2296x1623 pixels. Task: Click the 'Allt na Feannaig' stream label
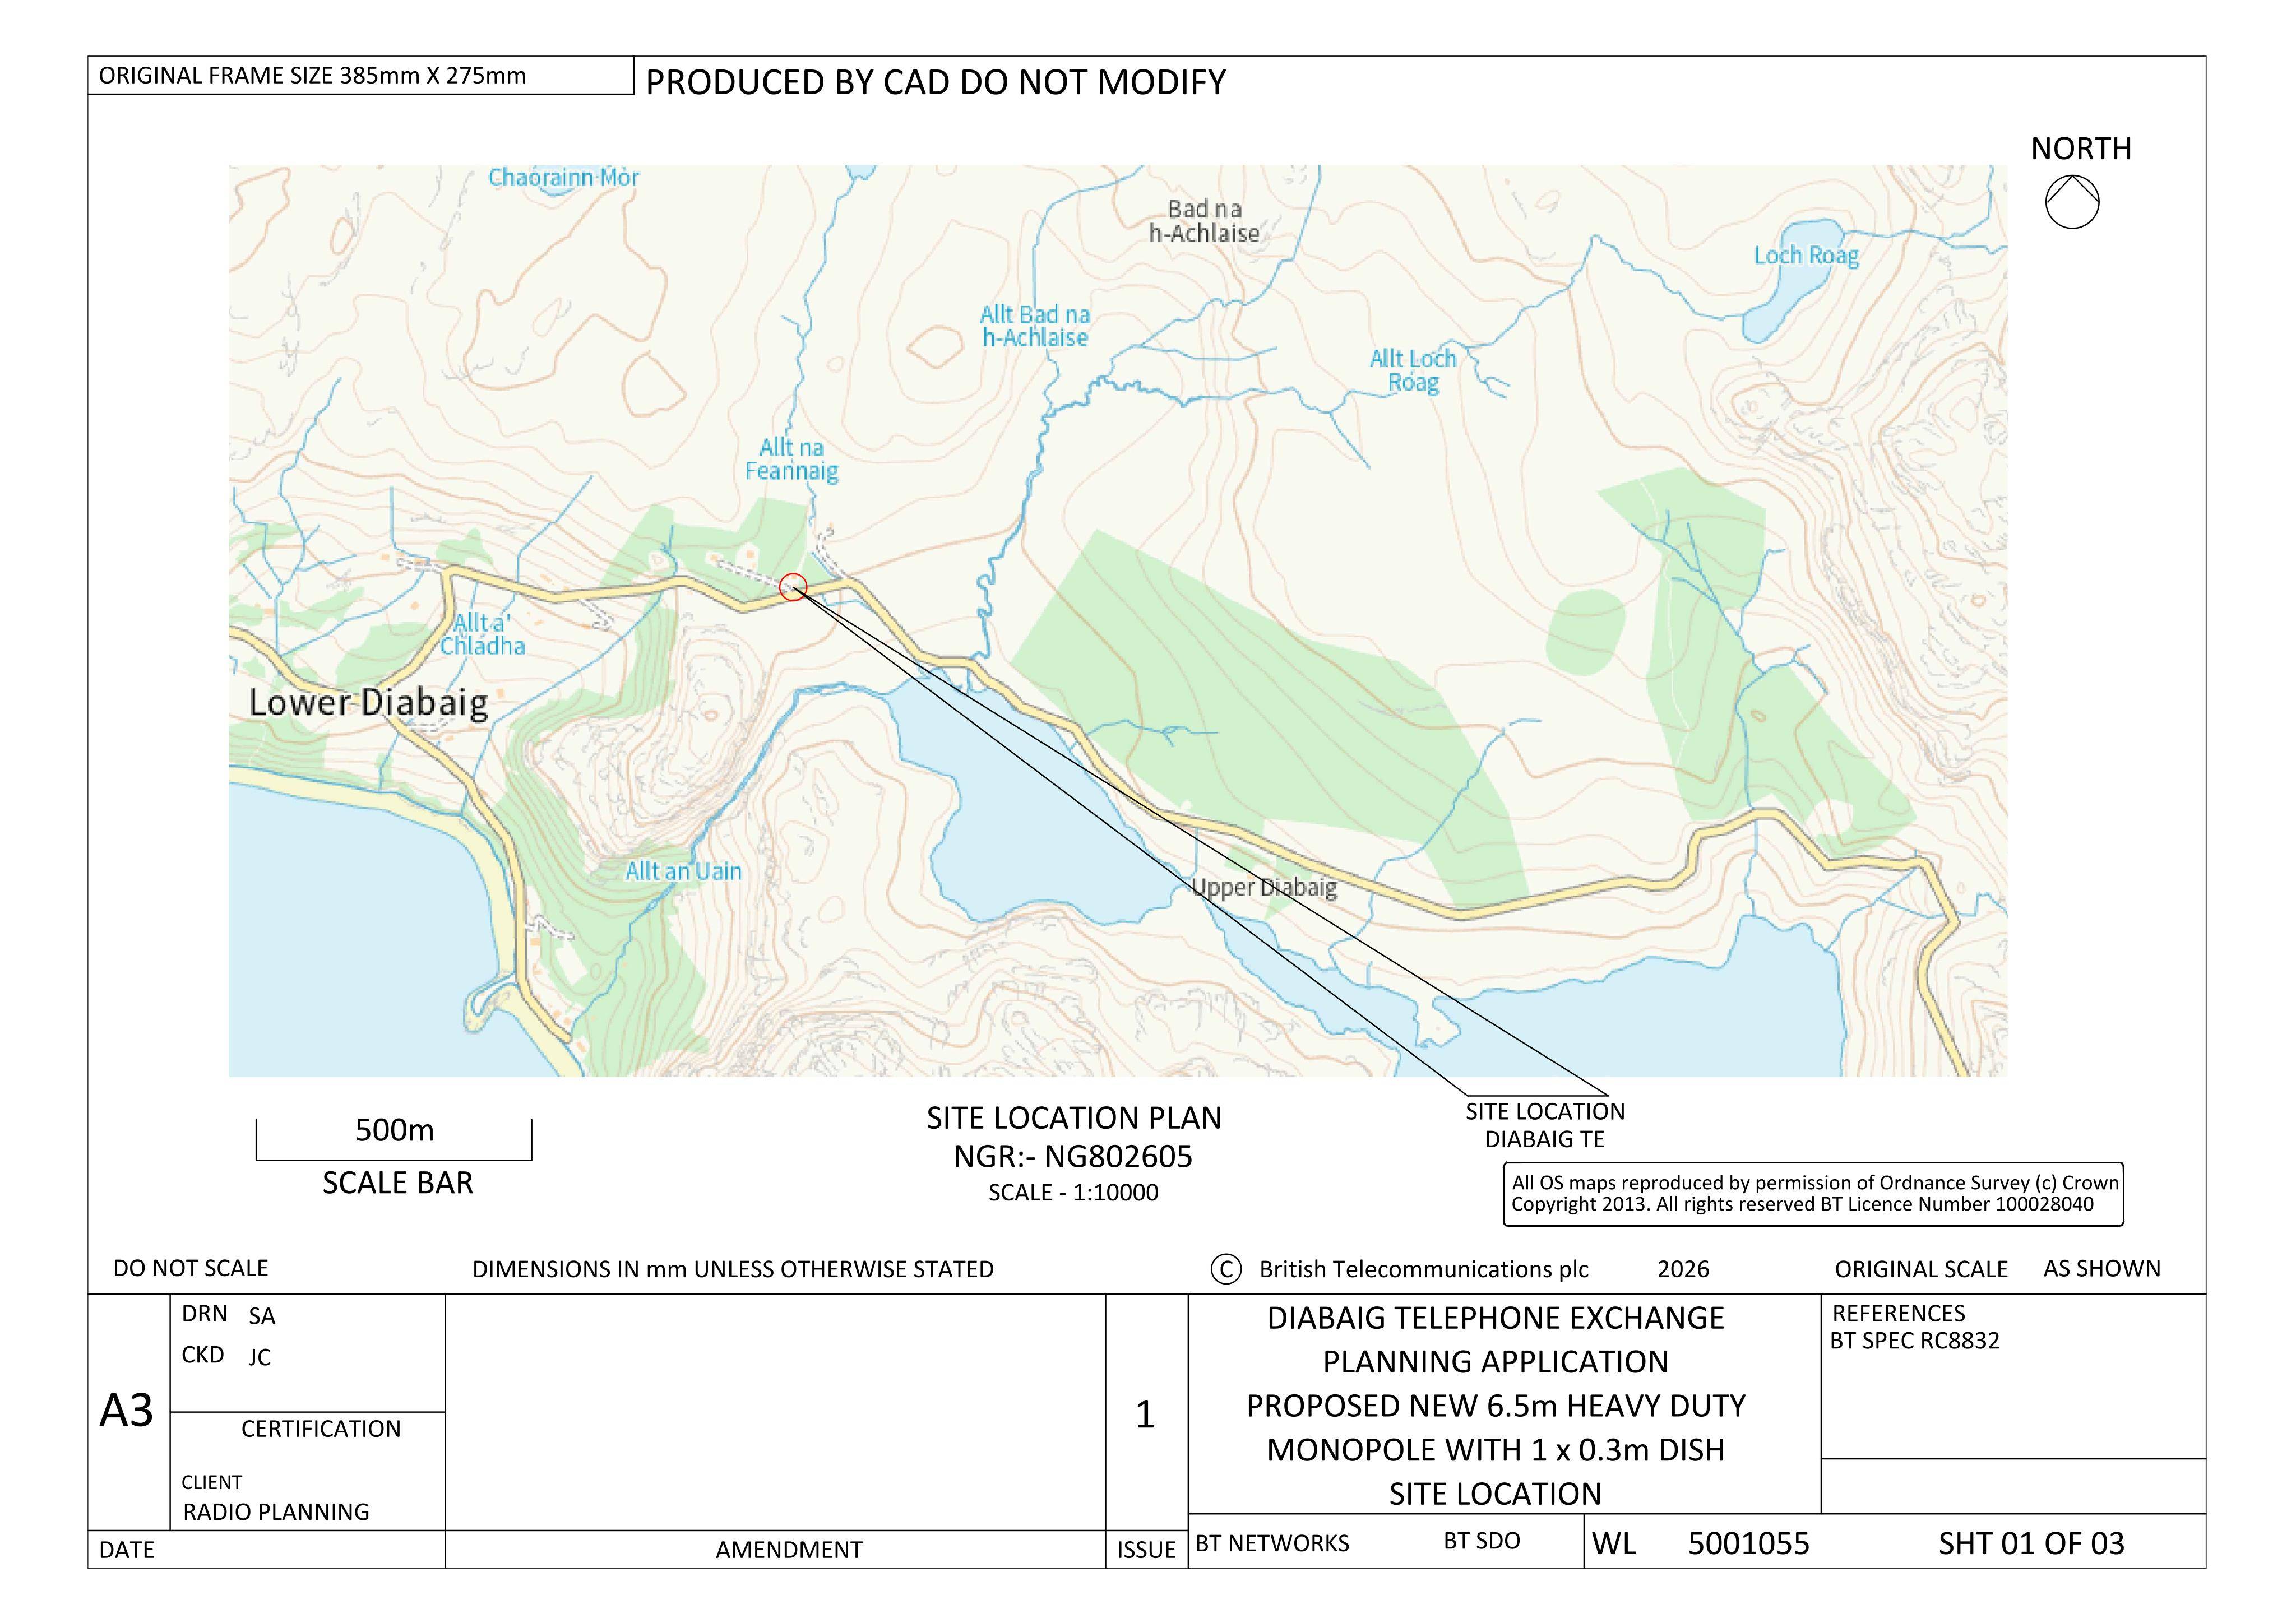point(791,459)
